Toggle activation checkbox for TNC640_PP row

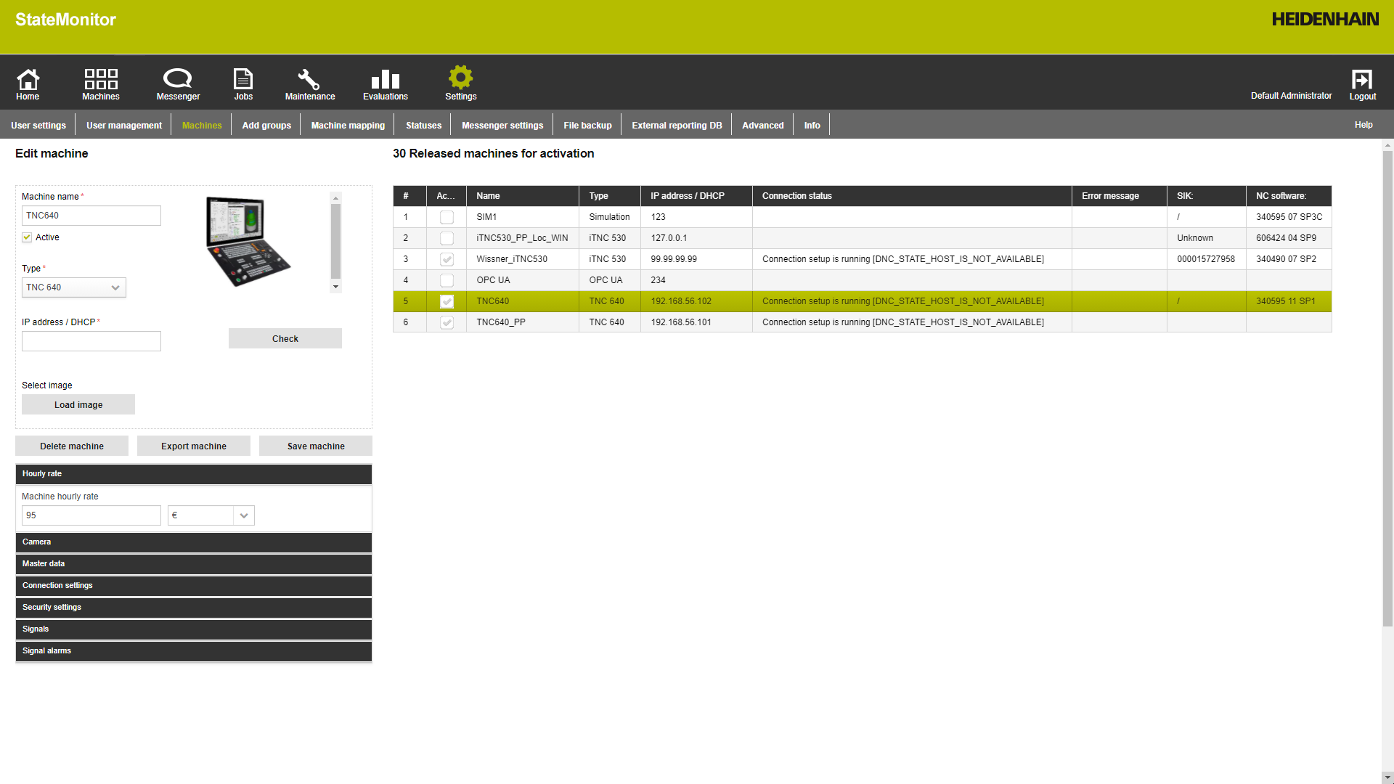pos(447,322)
